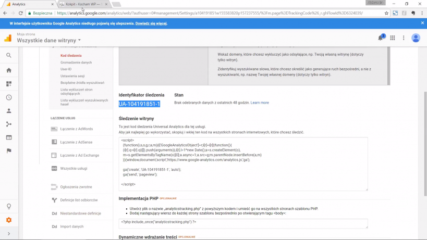The width and height of the screenshot is (427, 240).
Task: Open the Customization dashboards icon
Action: (x=9, y=84)
